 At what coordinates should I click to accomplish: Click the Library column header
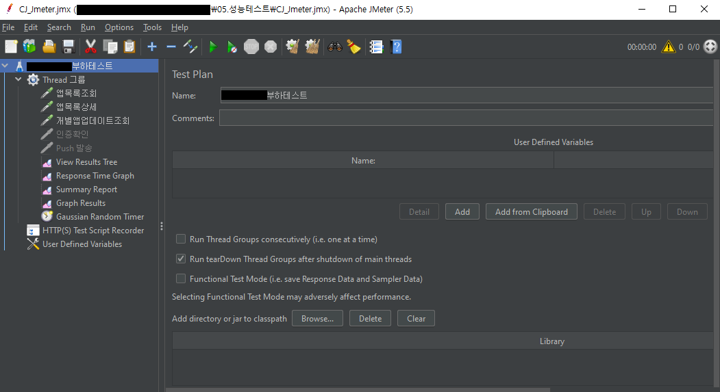(443, 341)
